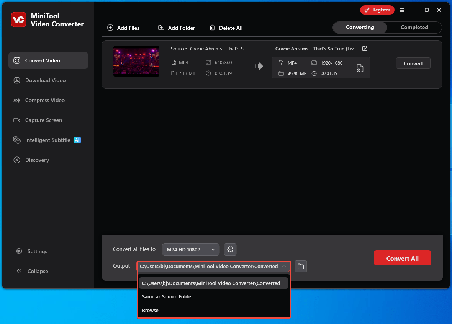Choose Same as Source Folder option
Viewport: 452px width, 324px height.
(167, 296)
